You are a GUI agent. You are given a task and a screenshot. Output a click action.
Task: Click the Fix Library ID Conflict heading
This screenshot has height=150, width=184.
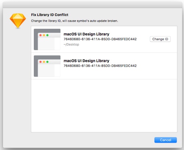(50, 15)
